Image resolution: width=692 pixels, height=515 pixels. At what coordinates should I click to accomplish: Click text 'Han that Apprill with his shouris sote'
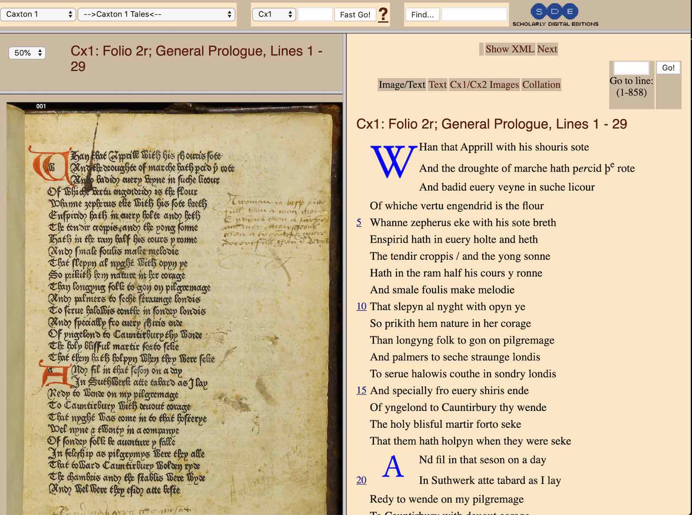pyautogui.click(x=504, y=147)
